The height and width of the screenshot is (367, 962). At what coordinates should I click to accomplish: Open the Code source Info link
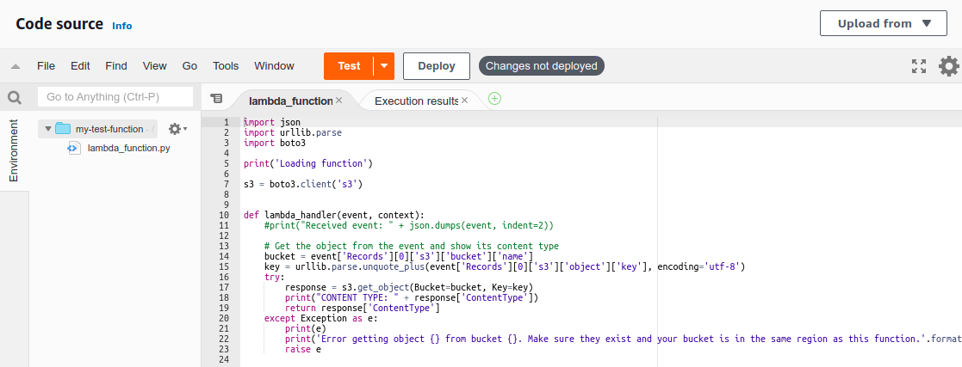click(122, 26)
